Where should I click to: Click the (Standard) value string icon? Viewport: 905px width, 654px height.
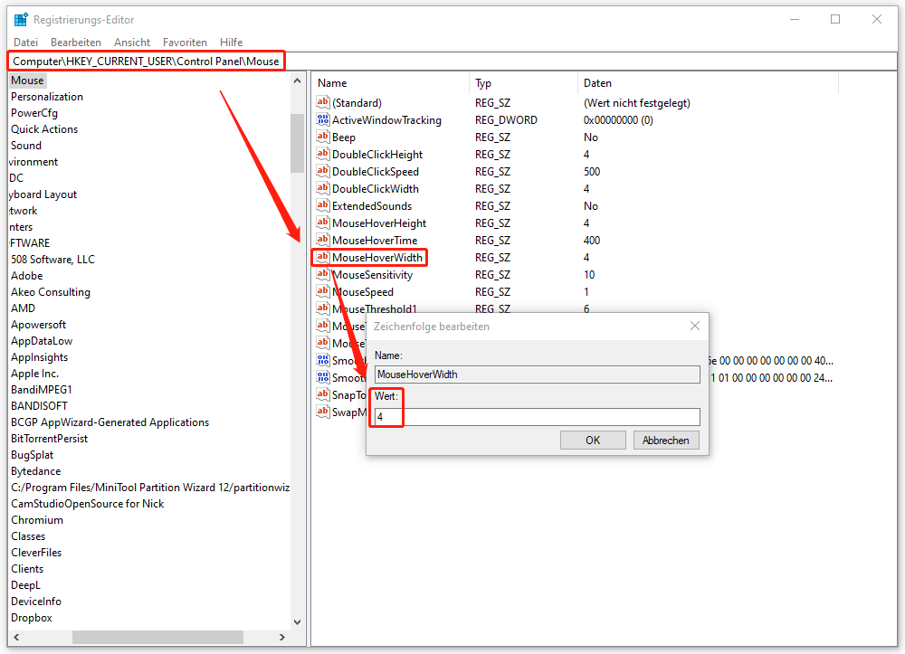(323, 102)
